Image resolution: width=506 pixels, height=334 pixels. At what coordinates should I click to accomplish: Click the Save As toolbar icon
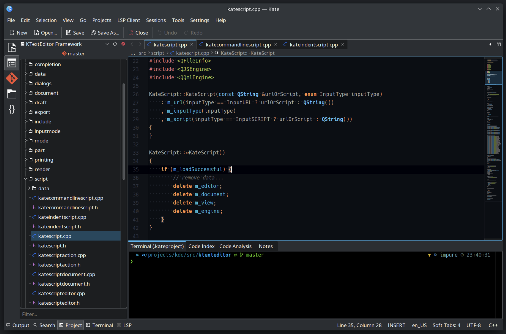tap(93, 33)
